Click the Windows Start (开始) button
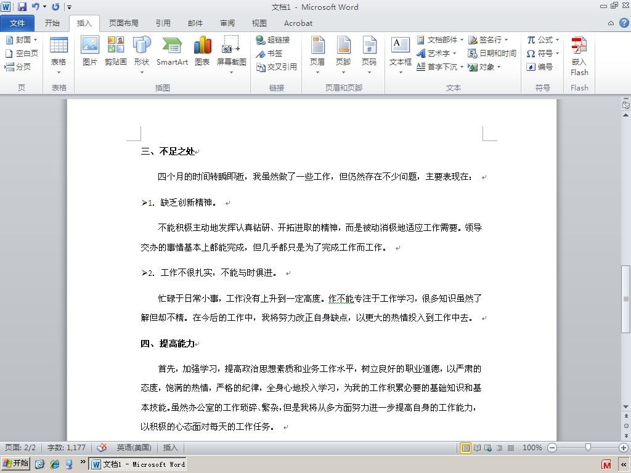 pos(15,463)
